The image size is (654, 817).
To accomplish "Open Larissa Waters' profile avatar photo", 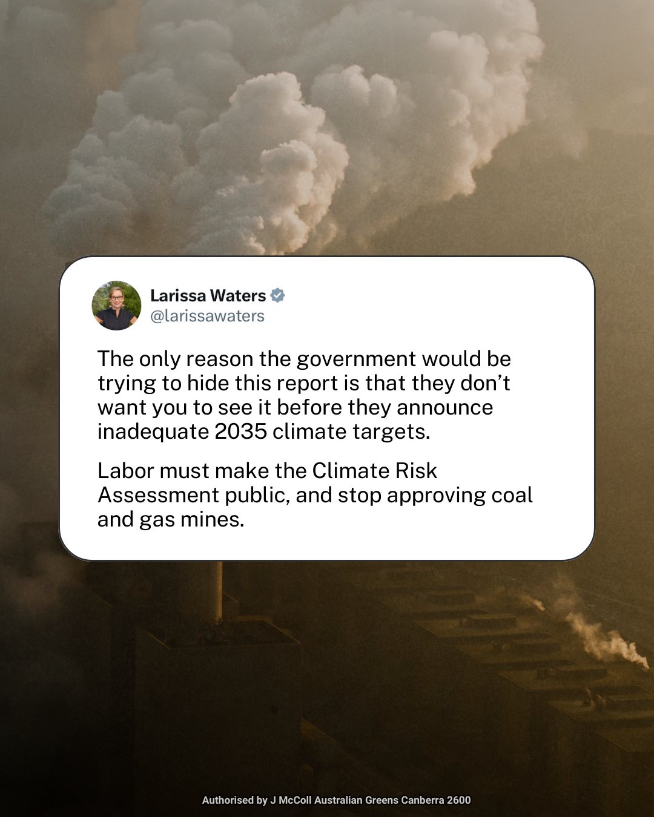I will coord(116,305).
